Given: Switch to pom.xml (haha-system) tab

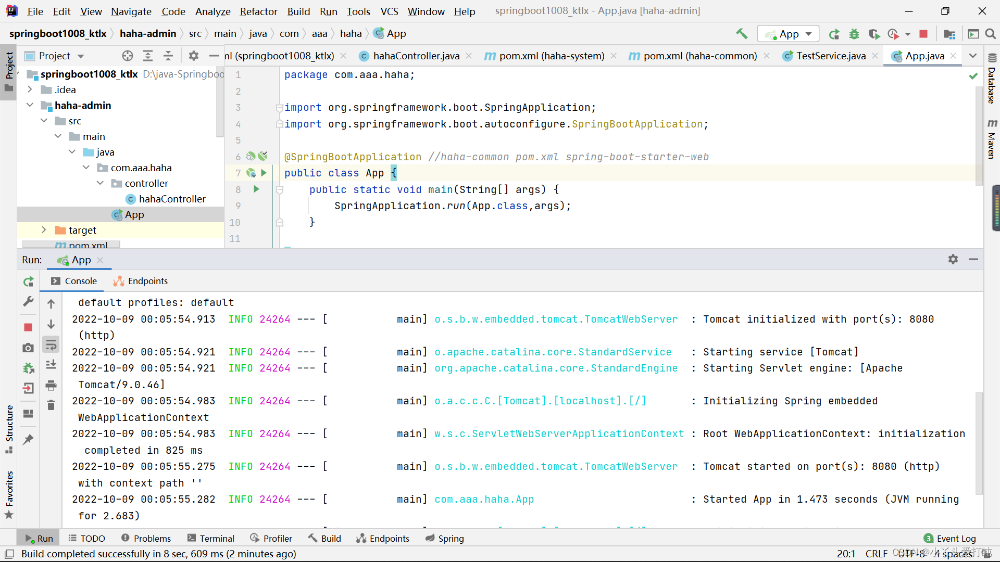Looking at the screenshot, I should click(x=552, y=56).
